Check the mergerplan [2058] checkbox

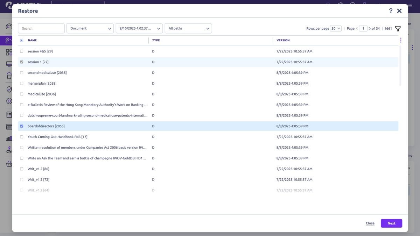21,83
